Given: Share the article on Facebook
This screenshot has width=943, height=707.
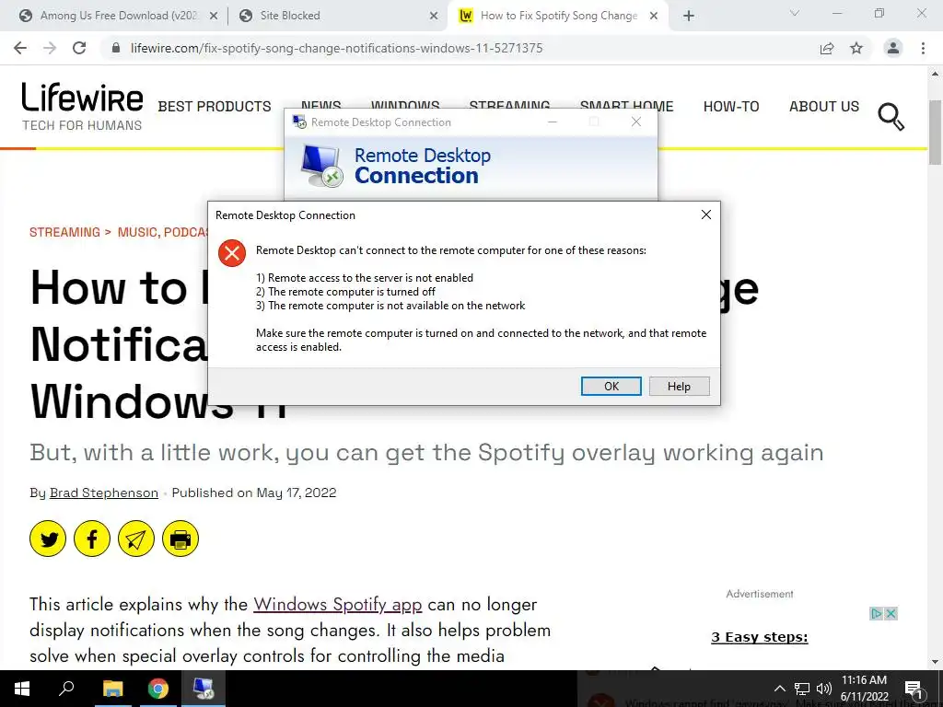Looking at the screenshot, I should (x=92, y=539).
